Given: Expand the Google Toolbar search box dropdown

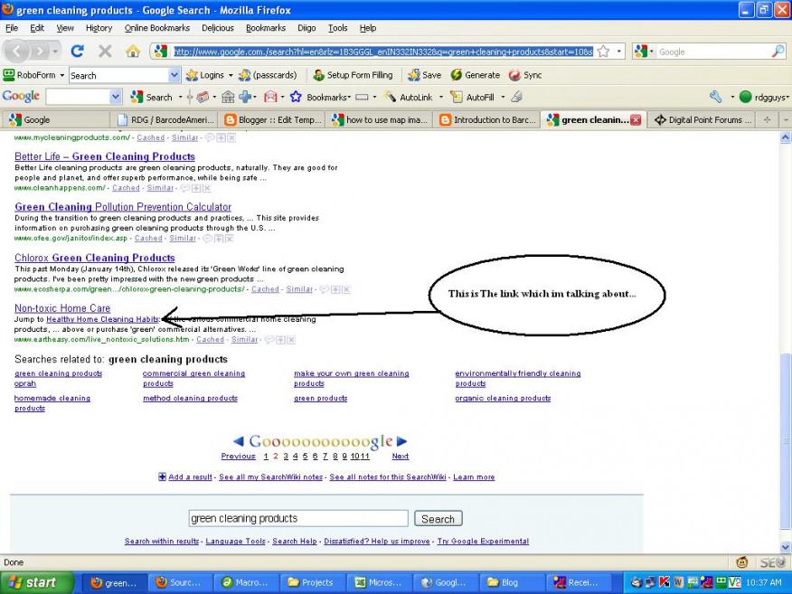Looking at the screenshot, I should pos(116,97).
